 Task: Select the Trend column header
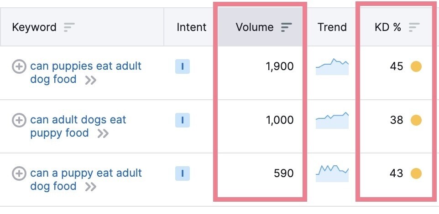point(332,27)
